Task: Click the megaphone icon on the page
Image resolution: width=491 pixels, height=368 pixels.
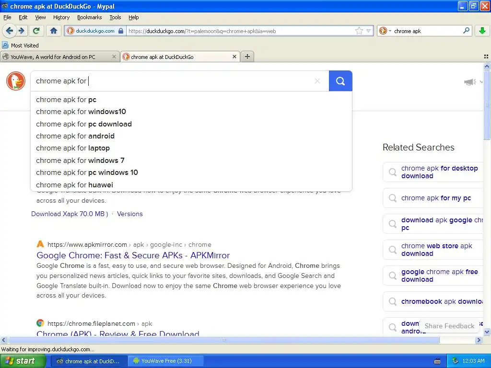Action: [470, 82]
